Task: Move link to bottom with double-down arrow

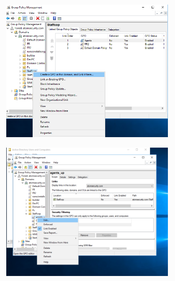Action: 52,59
